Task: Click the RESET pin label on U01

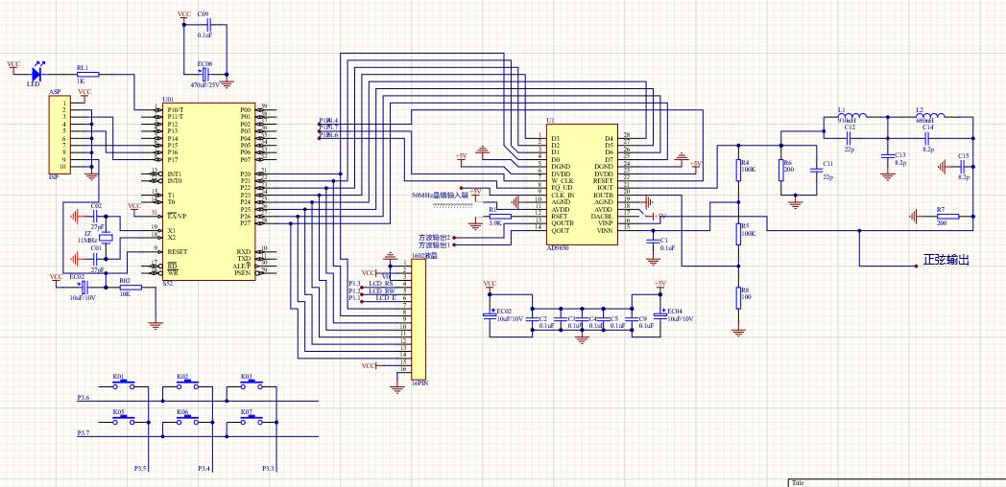Action: (177, 251)
